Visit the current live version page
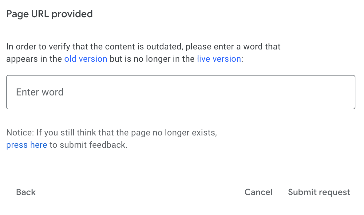The height and width of the screenshot is (215, 364). pyautogui.click(x=219, y=59)
